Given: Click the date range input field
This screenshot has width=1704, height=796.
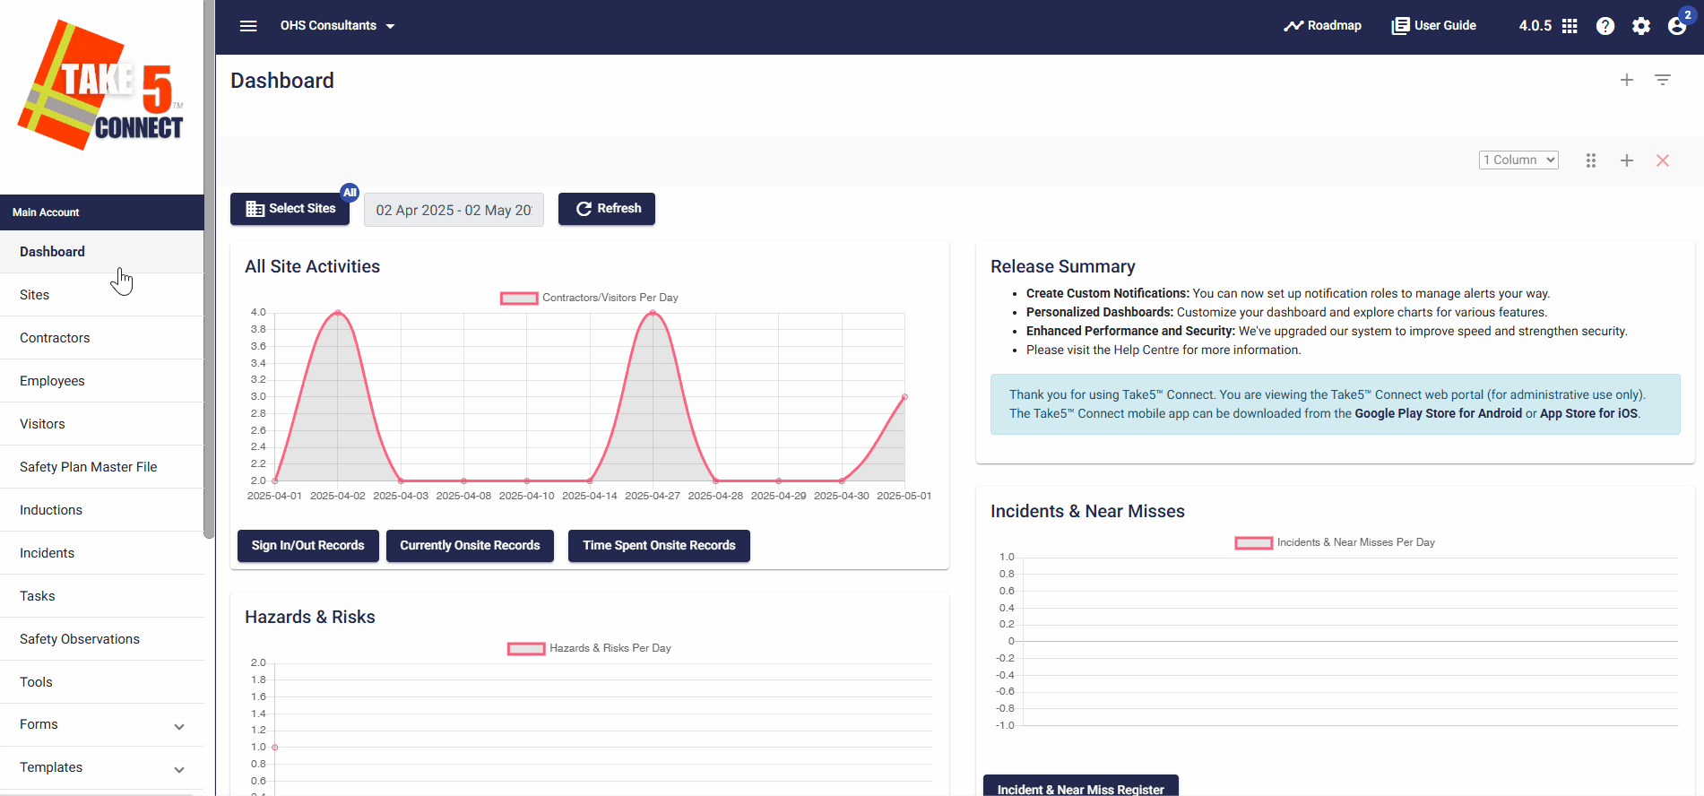Looking at the screenshot, I should (x=454, y=210).
